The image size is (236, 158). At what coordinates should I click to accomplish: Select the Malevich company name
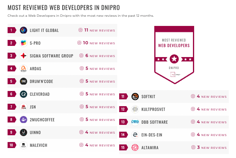tap(39, 145)
